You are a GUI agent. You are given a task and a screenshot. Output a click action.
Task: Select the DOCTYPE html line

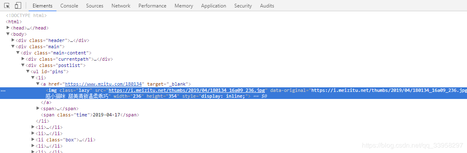point(26,15)
